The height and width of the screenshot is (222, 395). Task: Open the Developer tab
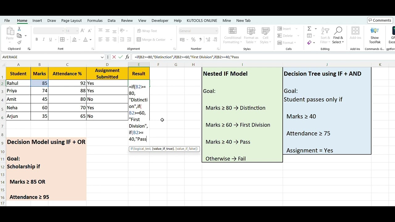160,21
